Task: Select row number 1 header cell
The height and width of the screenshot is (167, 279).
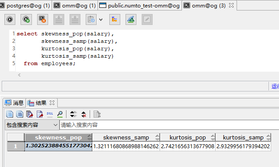Action: pos(16,146)
